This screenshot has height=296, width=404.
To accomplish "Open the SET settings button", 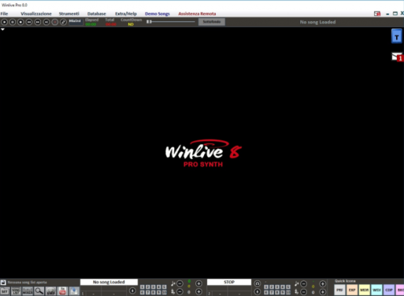I will point(5,291).
